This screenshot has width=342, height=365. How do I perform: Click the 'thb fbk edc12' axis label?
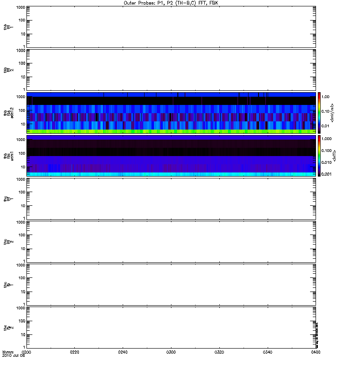tap(8, 113)
